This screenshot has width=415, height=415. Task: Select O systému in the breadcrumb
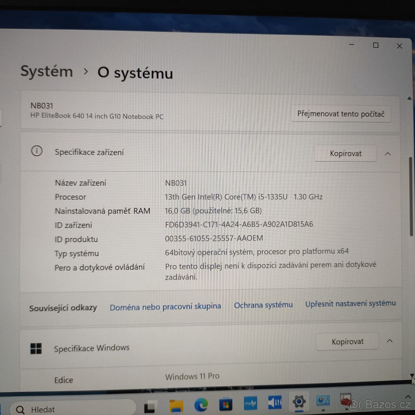pos(135,73)
